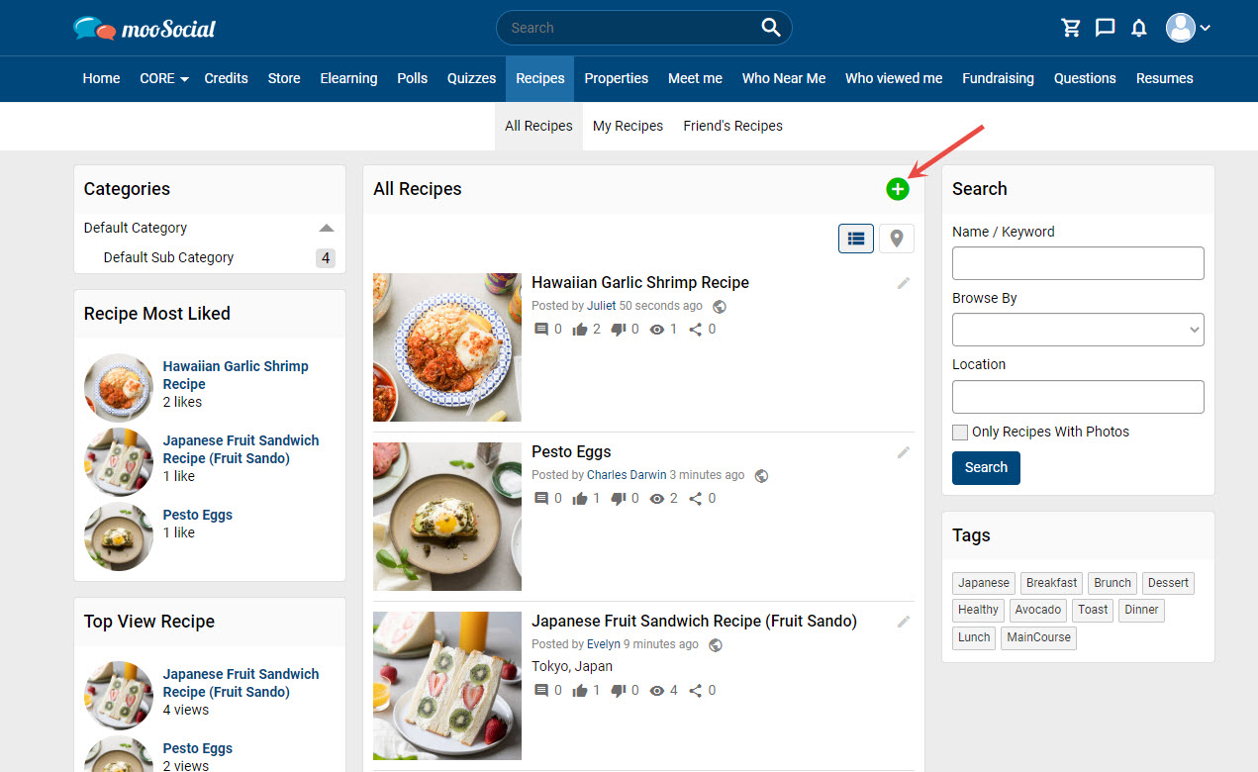Click the Avocado tag
The height and width of the screenshot is (772, 1258).
(x=1037, y=610)
